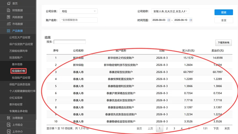
Task: Click the financial report data document icon
Action: tap(9, 10)
